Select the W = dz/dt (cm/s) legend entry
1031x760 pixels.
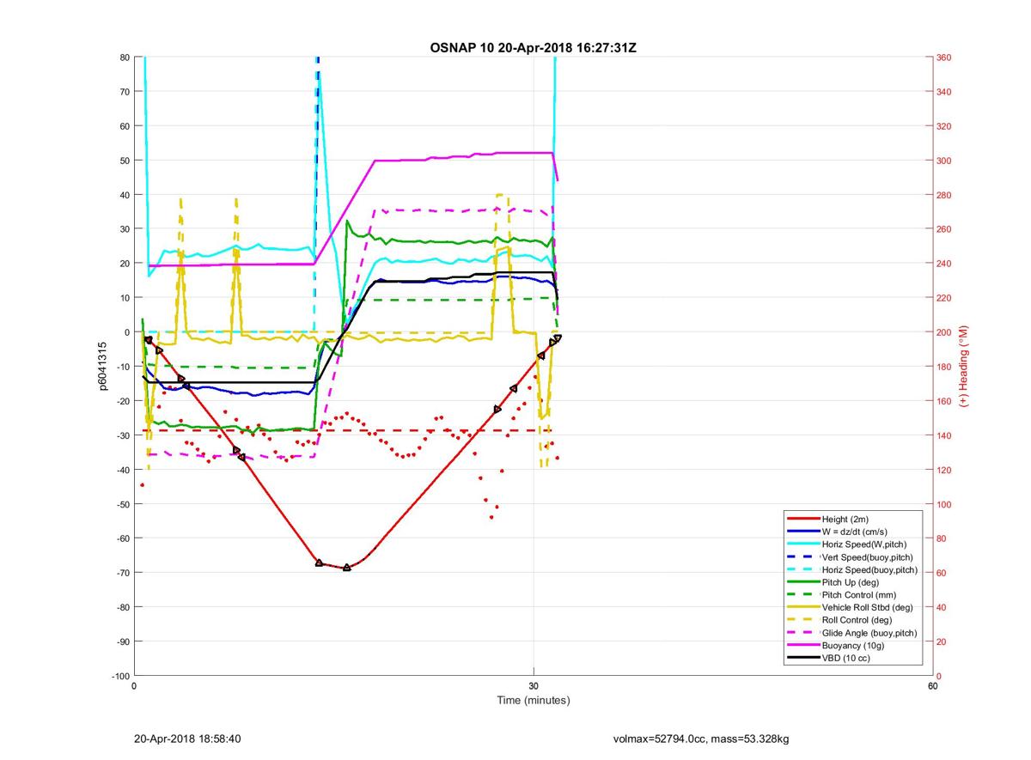click(857, 532)
